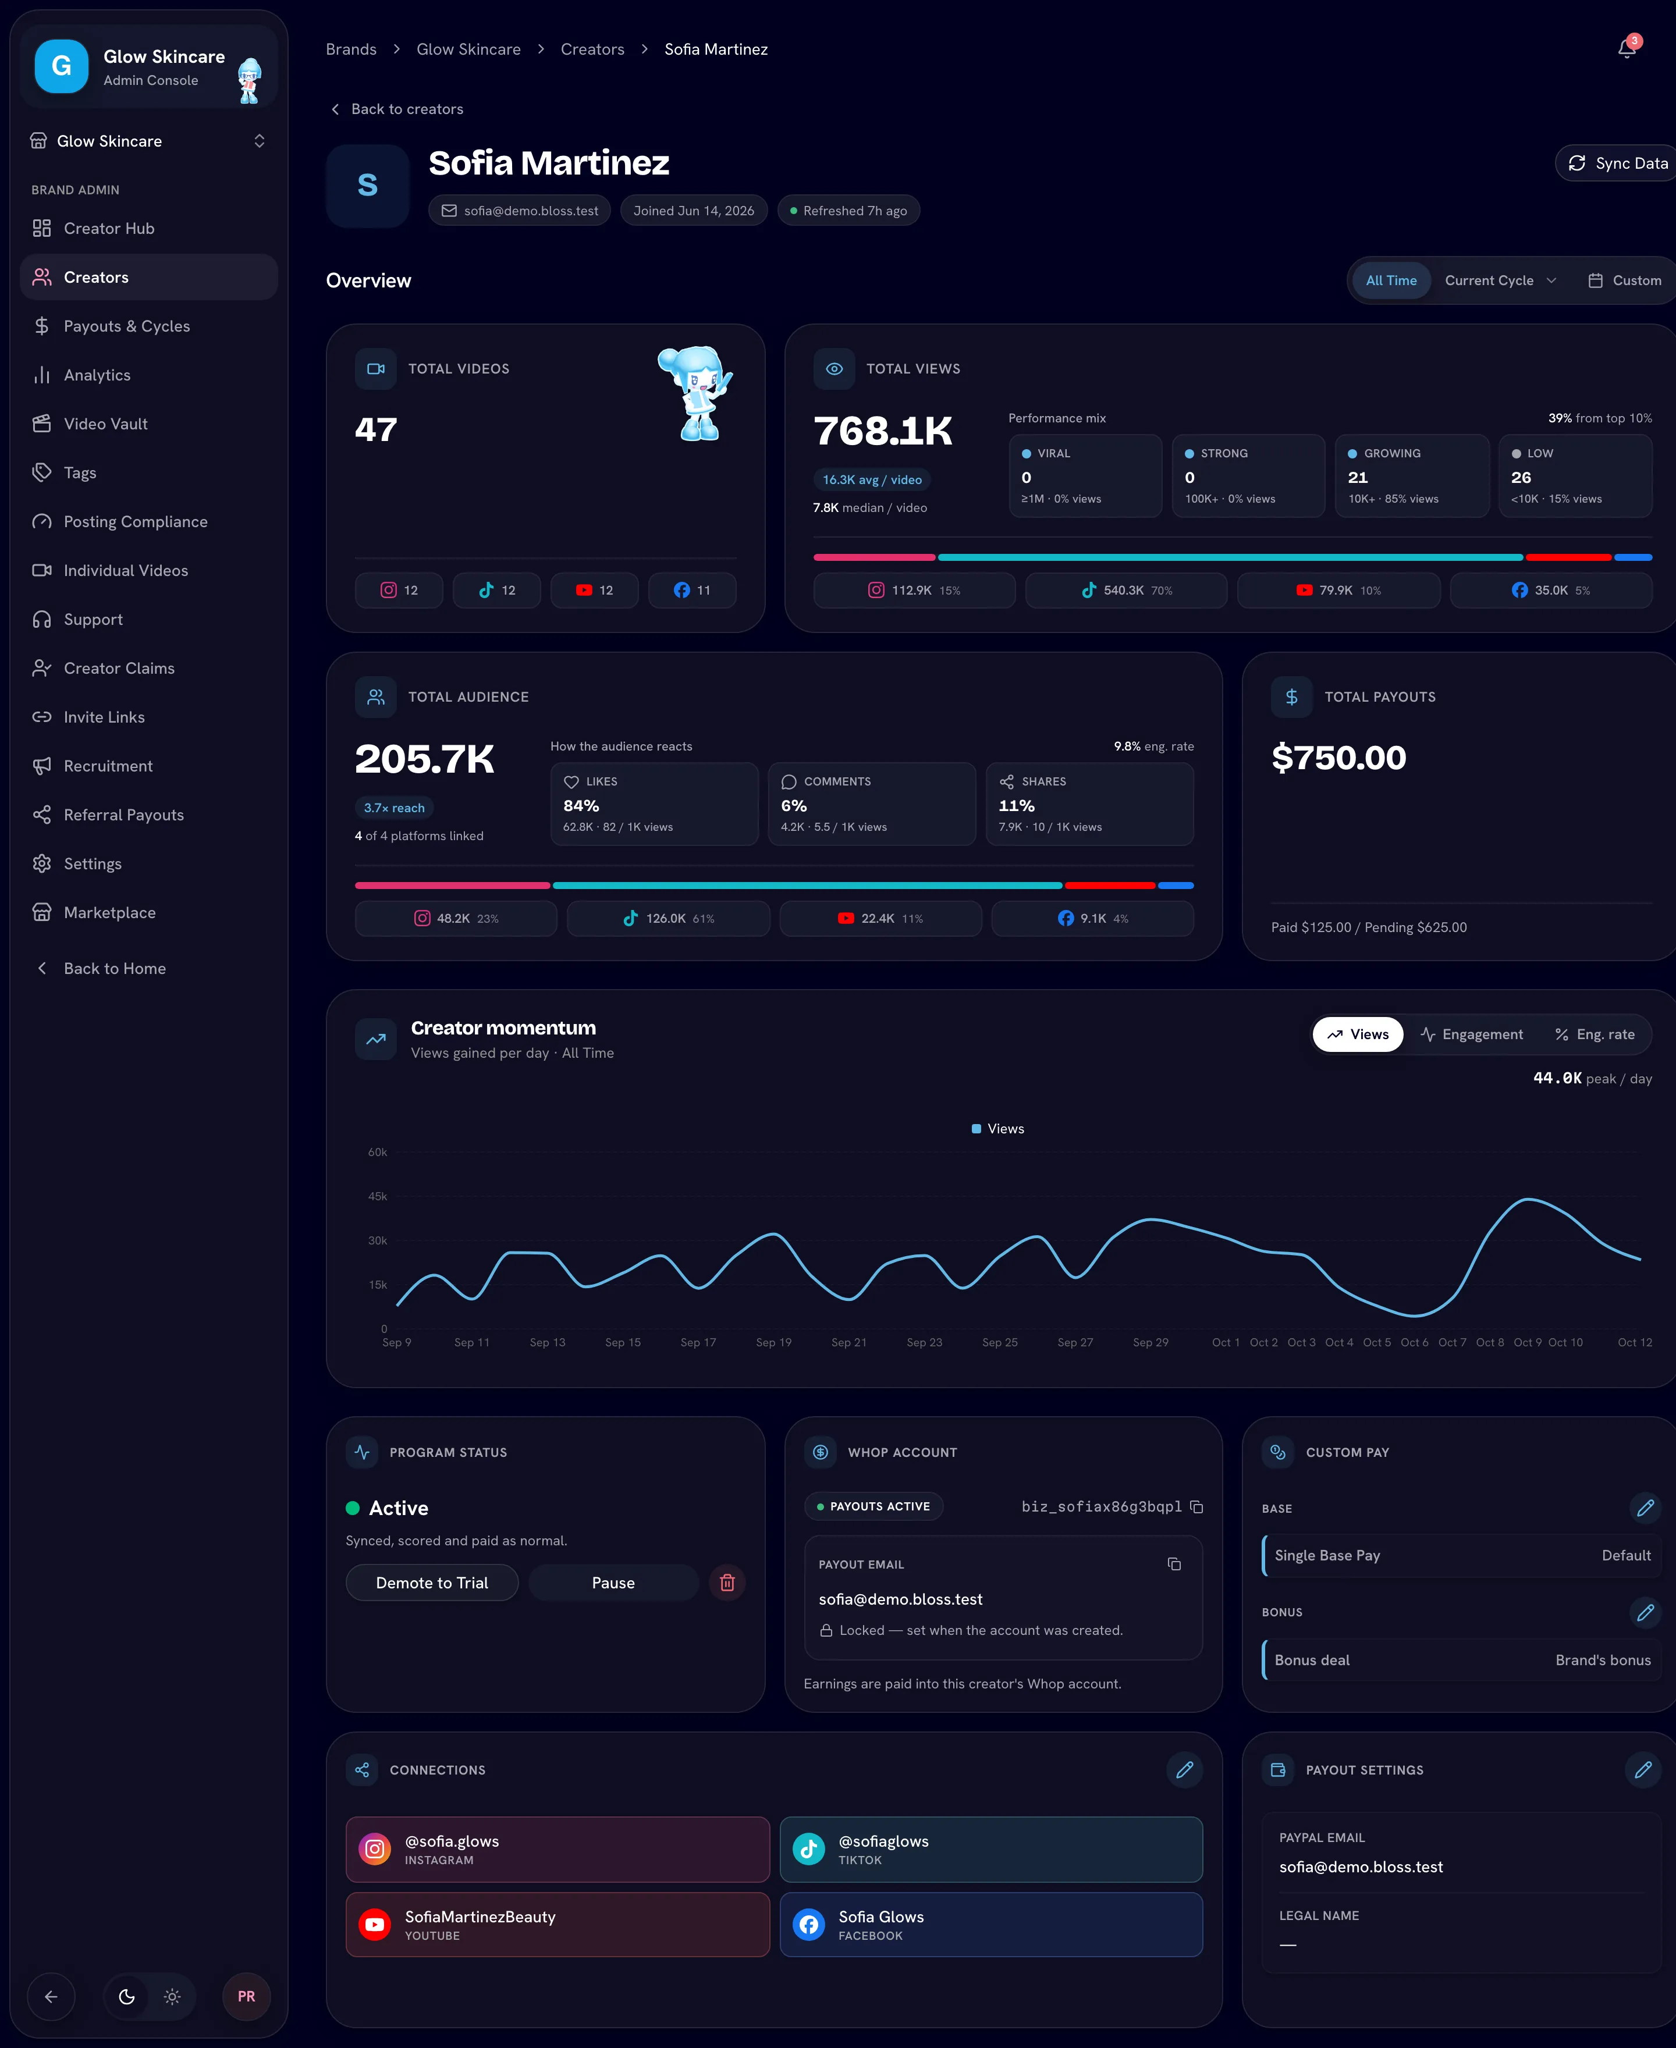This screenshot has width=1676, height=2048.
Task: Click Creators in the breadcrumb
Action: [x=593, y=49]
